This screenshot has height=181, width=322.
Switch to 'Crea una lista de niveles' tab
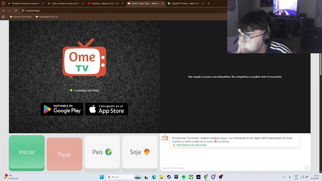(x=65, y=4)
